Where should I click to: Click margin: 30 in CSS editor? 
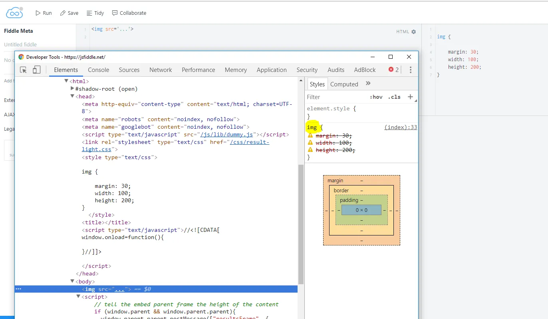(x=463, y=52)
